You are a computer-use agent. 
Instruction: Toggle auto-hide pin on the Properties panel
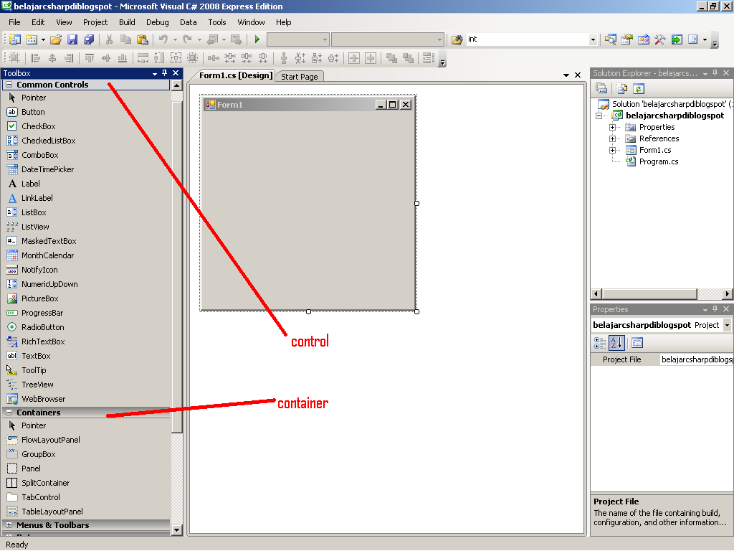click(715, 309)
